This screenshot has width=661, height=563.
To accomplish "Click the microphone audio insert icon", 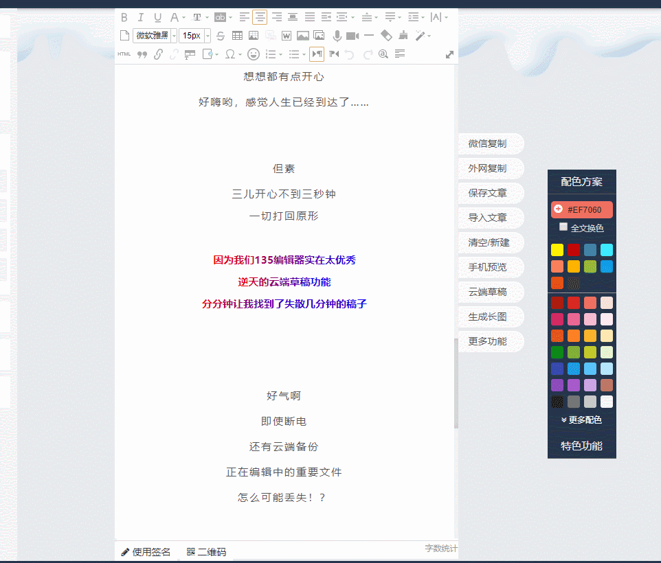I will click(337, 36).
